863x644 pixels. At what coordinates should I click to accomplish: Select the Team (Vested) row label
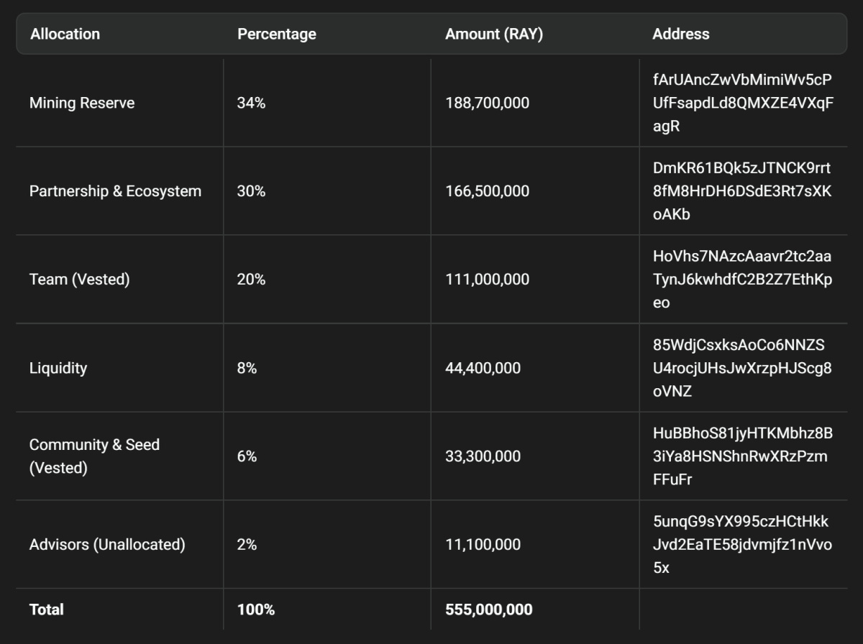[x=79, y=279]
